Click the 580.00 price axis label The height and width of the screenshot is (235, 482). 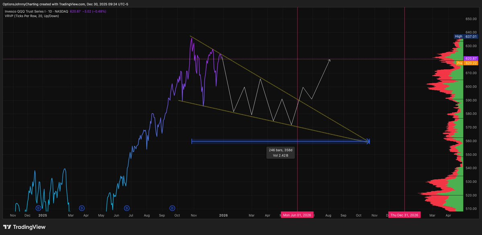[x=470, y=114]
